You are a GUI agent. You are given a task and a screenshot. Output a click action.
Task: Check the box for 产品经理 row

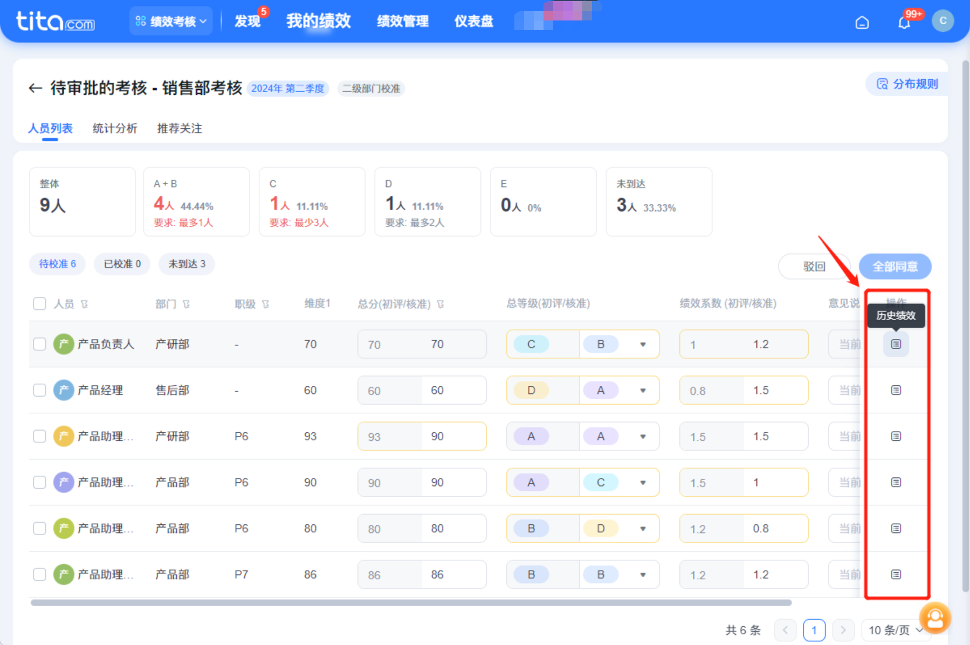(x=39, y=390)
